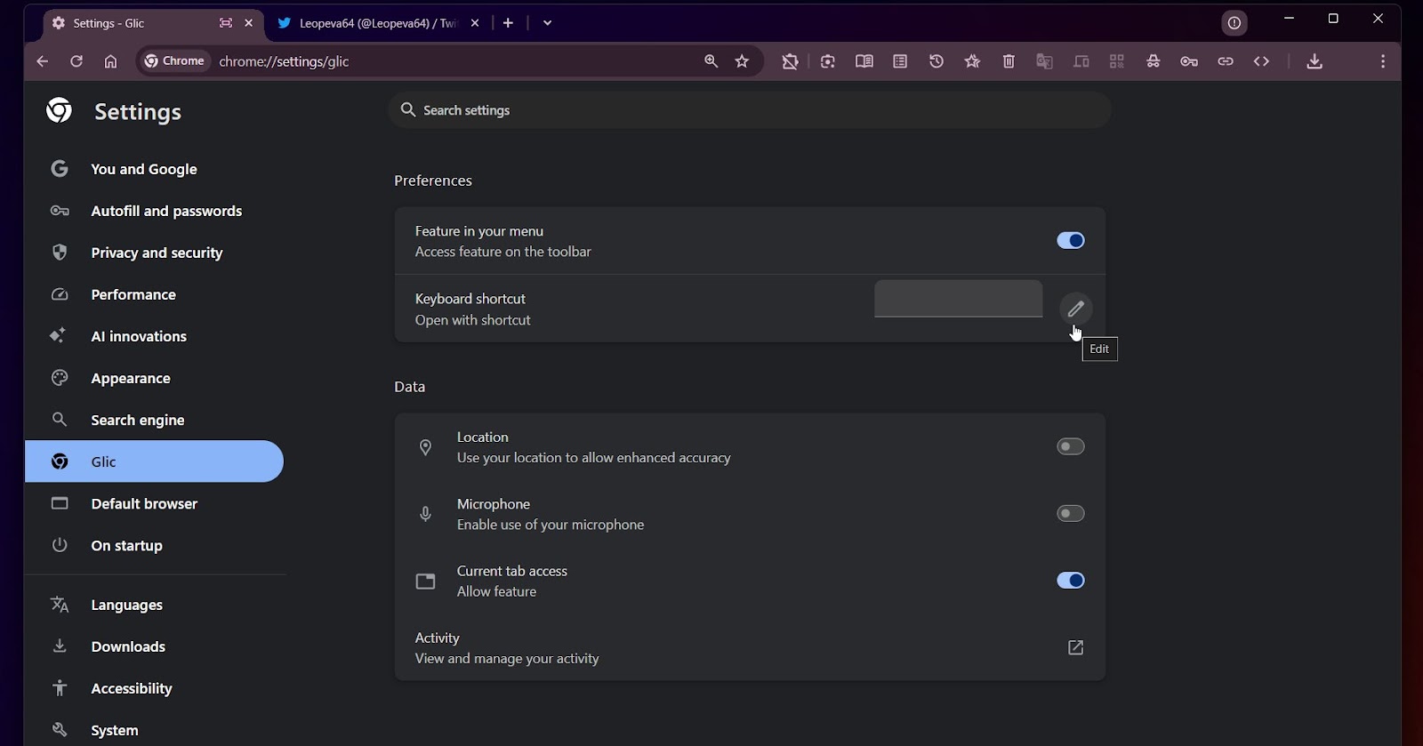
Task: Click the pencil Edit icon for Keyboard shortcut
Action: click(x=1075, y=309)
